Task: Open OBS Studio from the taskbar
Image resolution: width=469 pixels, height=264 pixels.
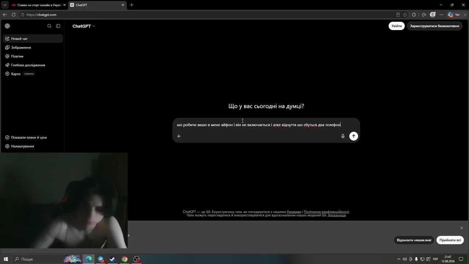Action: pyautogui.click(x=137, y=259)
